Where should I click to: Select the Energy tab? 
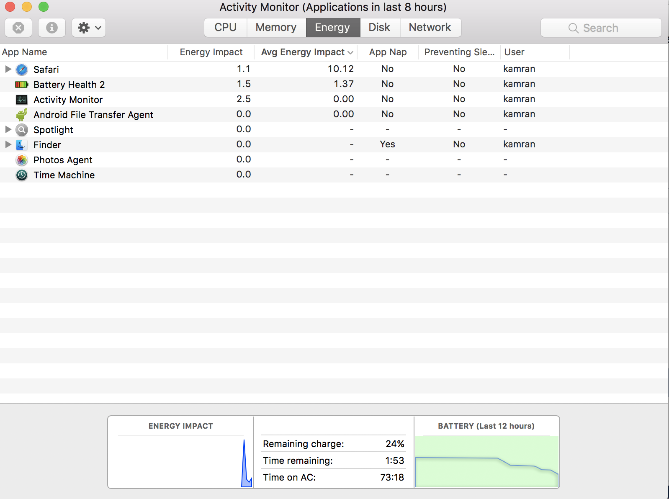coord(333,28)
